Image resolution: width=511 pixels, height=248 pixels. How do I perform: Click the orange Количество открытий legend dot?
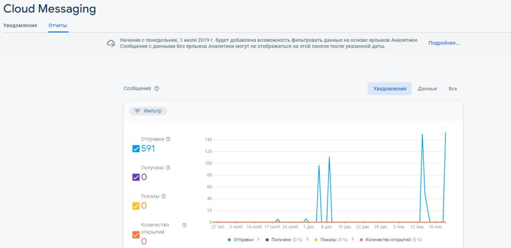[x=361, y=240]
